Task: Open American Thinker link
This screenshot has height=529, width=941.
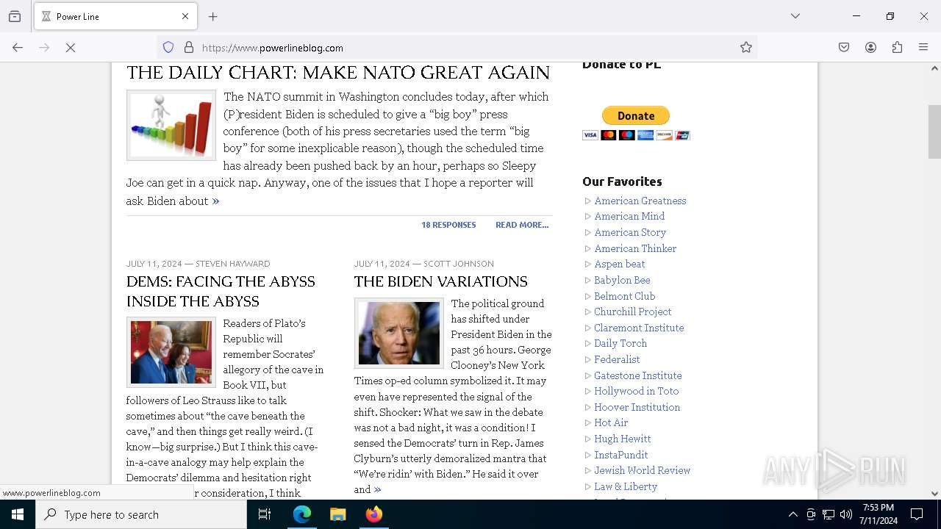Action: (x=635, y=248)
